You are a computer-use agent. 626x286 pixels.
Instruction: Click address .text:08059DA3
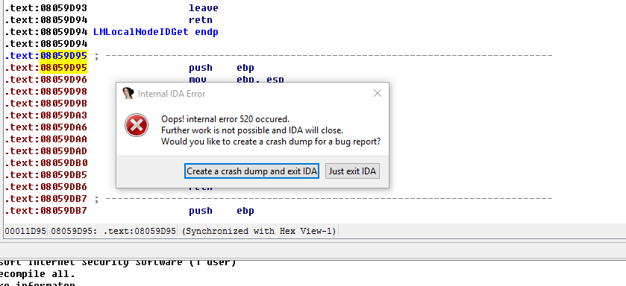[x=46, y=115]
